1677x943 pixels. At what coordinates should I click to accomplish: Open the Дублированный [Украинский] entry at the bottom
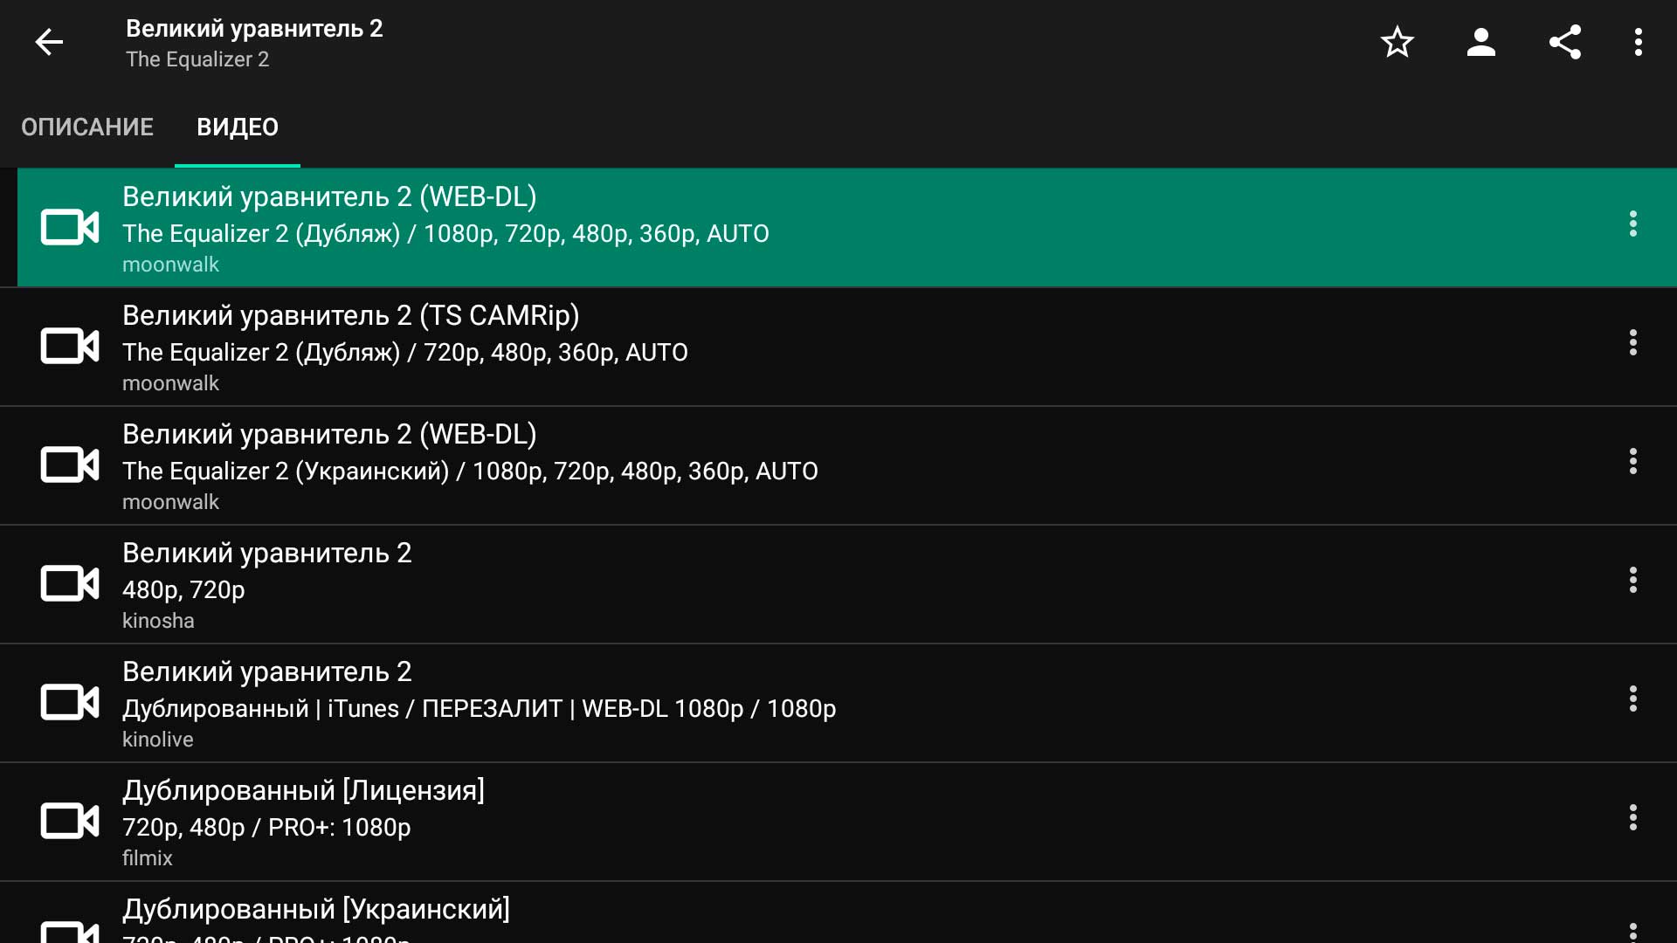pos(316,912)
